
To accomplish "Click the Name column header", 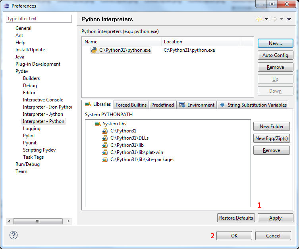I will pyautogui.click(x=122, y=42).
